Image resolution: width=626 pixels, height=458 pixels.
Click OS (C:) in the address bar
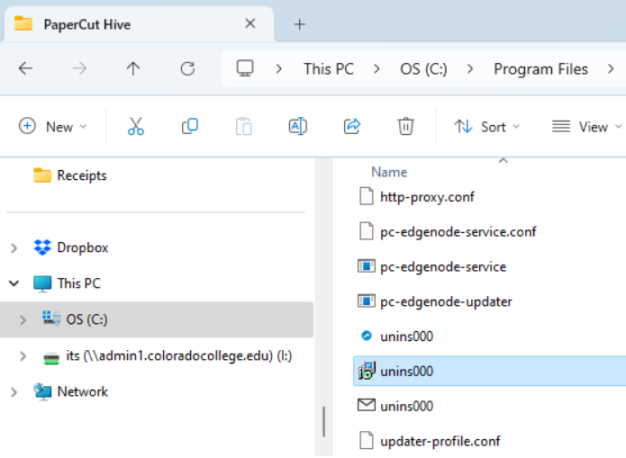click(423, 69)
